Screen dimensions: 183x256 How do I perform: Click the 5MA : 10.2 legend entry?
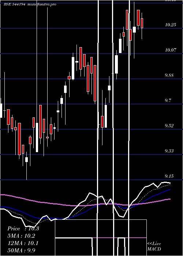pos(21,236)
